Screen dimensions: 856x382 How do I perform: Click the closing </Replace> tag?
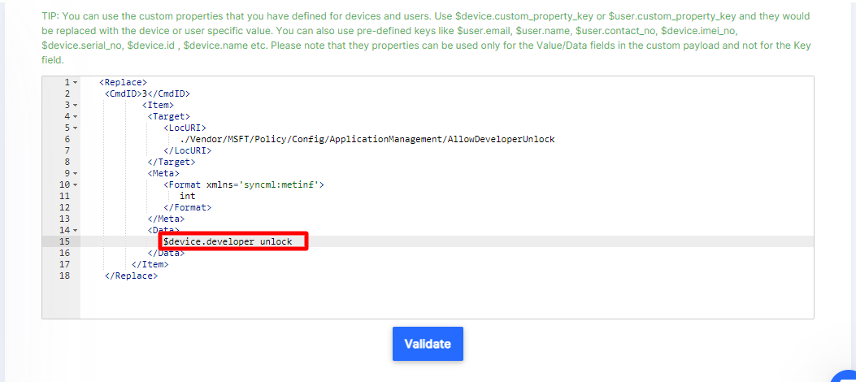click(x=131, y=276)
